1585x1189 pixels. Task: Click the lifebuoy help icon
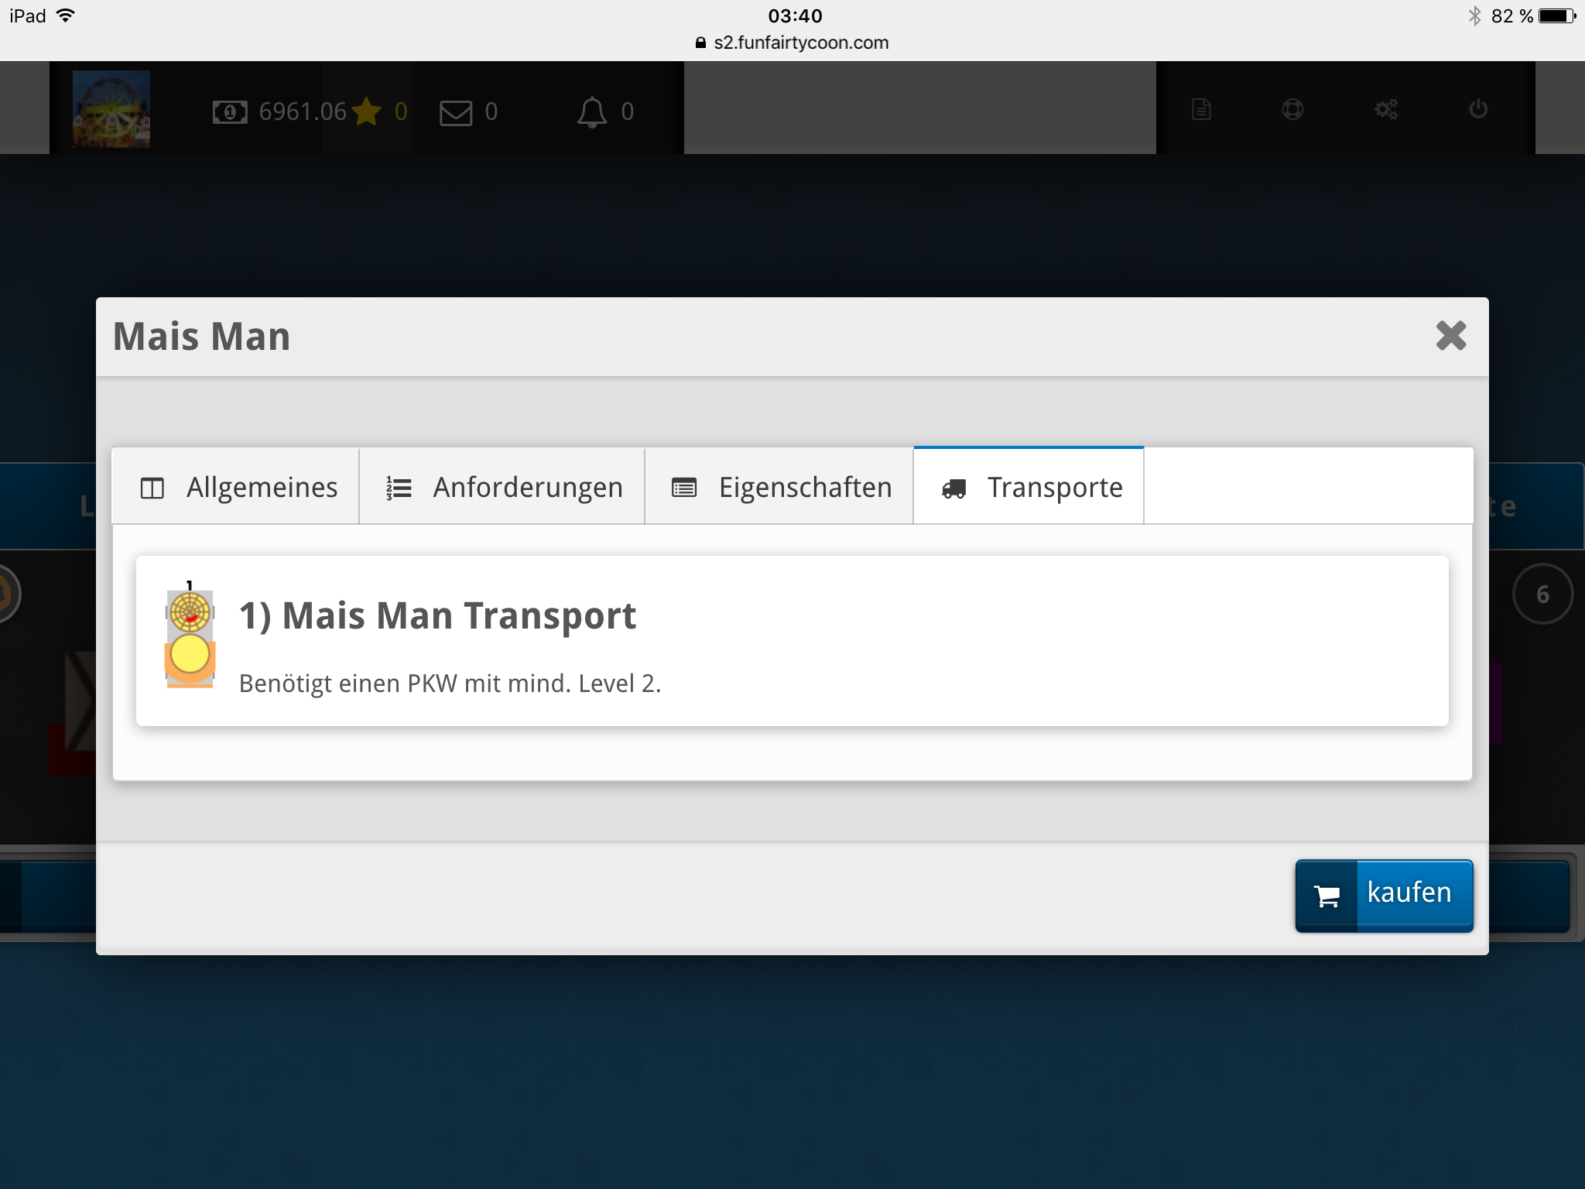pyautogui.click(x=1292, y=109)
